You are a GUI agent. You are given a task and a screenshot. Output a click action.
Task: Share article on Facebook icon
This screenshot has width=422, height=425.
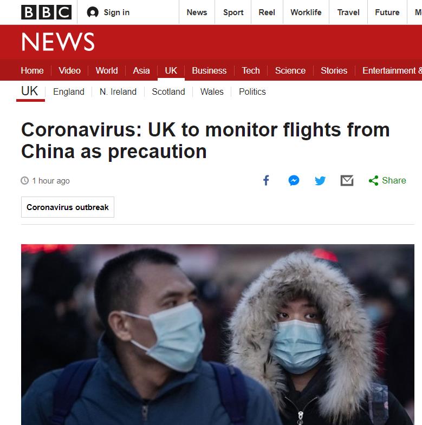(267, 180)
